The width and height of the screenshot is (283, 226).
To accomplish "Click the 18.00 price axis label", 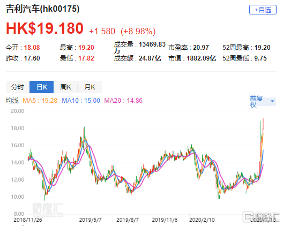I will [x=18, y=128].
